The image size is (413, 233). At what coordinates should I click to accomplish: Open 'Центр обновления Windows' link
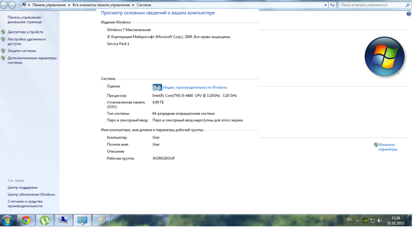[x=31, y=195]
